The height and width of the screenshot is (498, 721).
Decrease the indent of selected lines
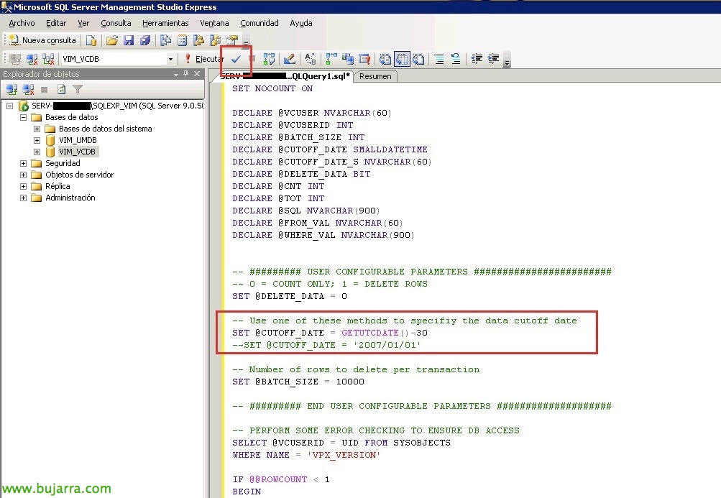477,59
